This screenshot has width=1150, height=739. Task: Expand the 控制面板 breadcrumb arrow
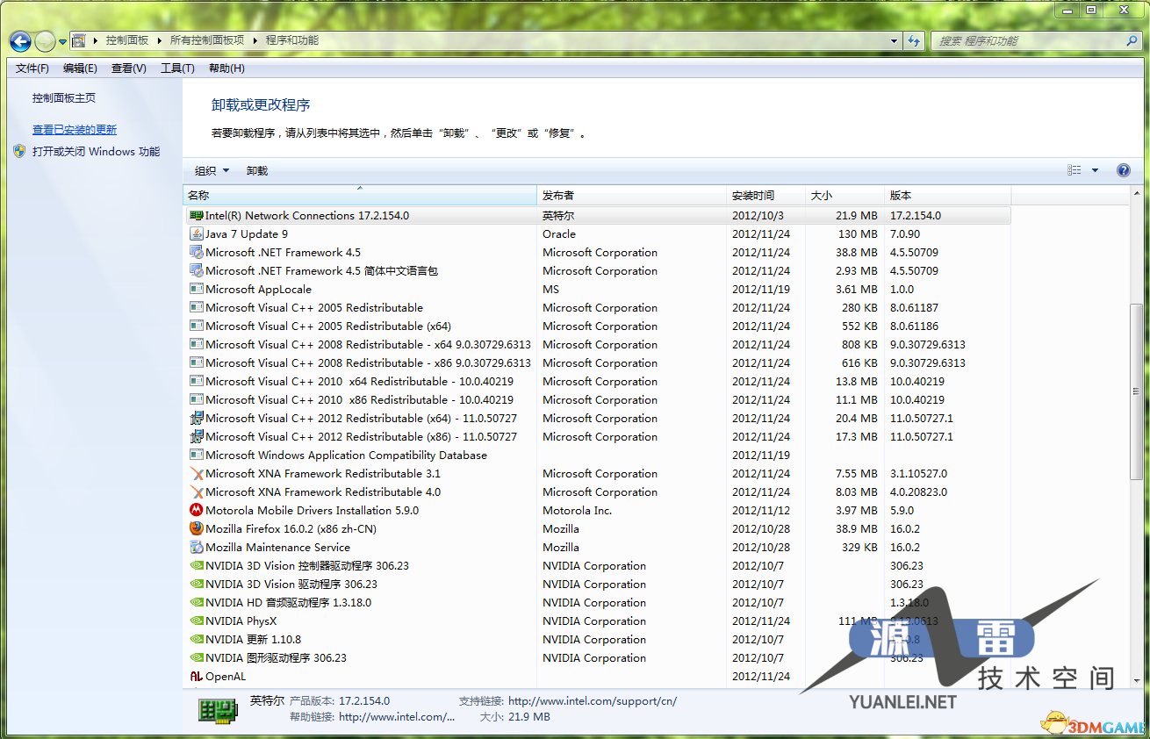tap(159, 40)
